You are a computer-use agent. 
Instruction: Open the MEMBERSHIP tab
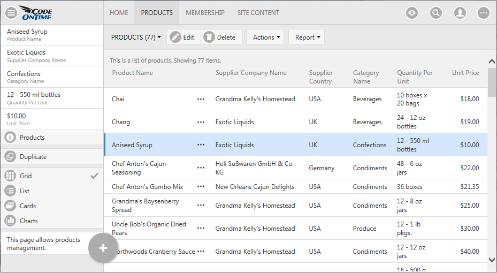pyautogui.click(x=205, y=13)
